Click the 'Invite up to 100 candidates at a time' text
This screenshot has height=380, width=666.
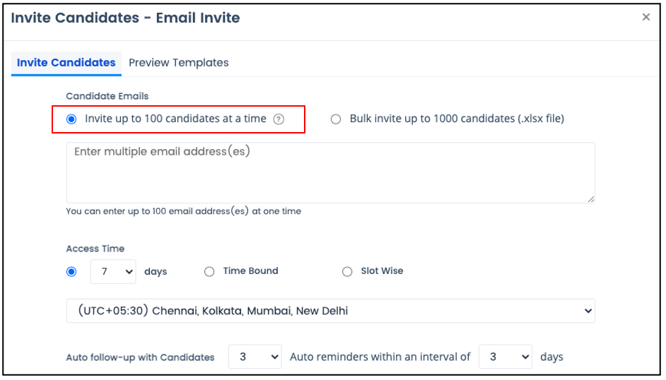(175, 119)
